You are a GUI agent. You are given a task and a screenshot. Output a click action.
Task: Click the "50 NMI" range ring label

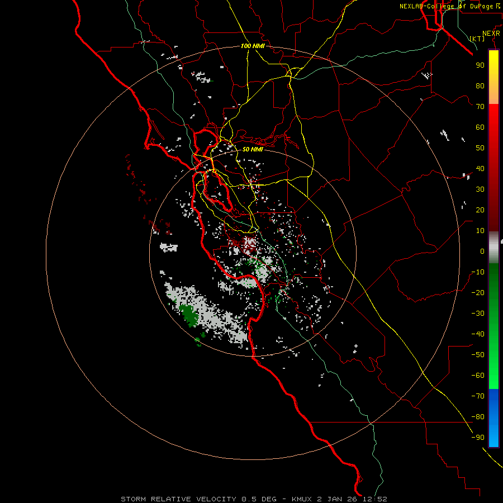(253, 149)
